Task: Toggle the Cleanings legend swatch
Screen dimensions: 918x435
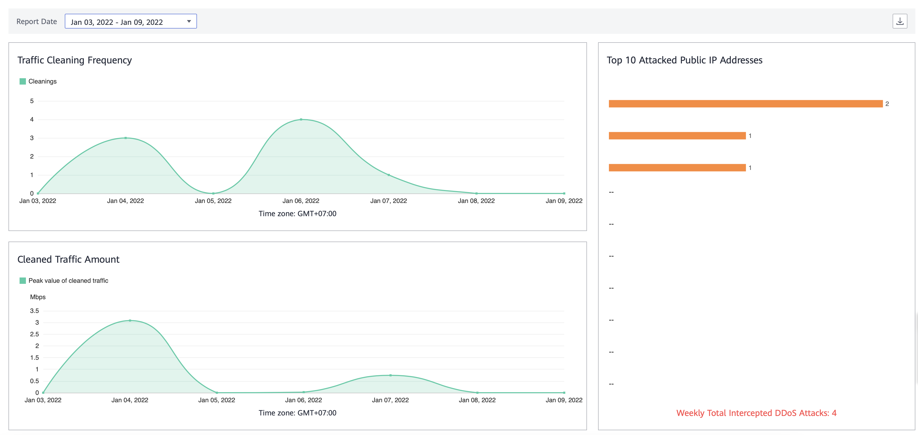Action: [23, 81]
